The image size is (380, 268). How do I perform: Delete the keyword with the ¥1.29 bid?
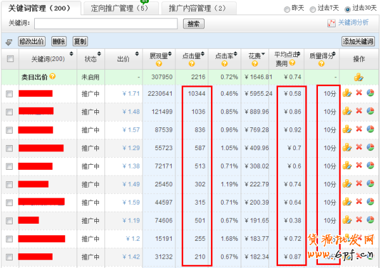pyautogui.click(x=358, y=148)
